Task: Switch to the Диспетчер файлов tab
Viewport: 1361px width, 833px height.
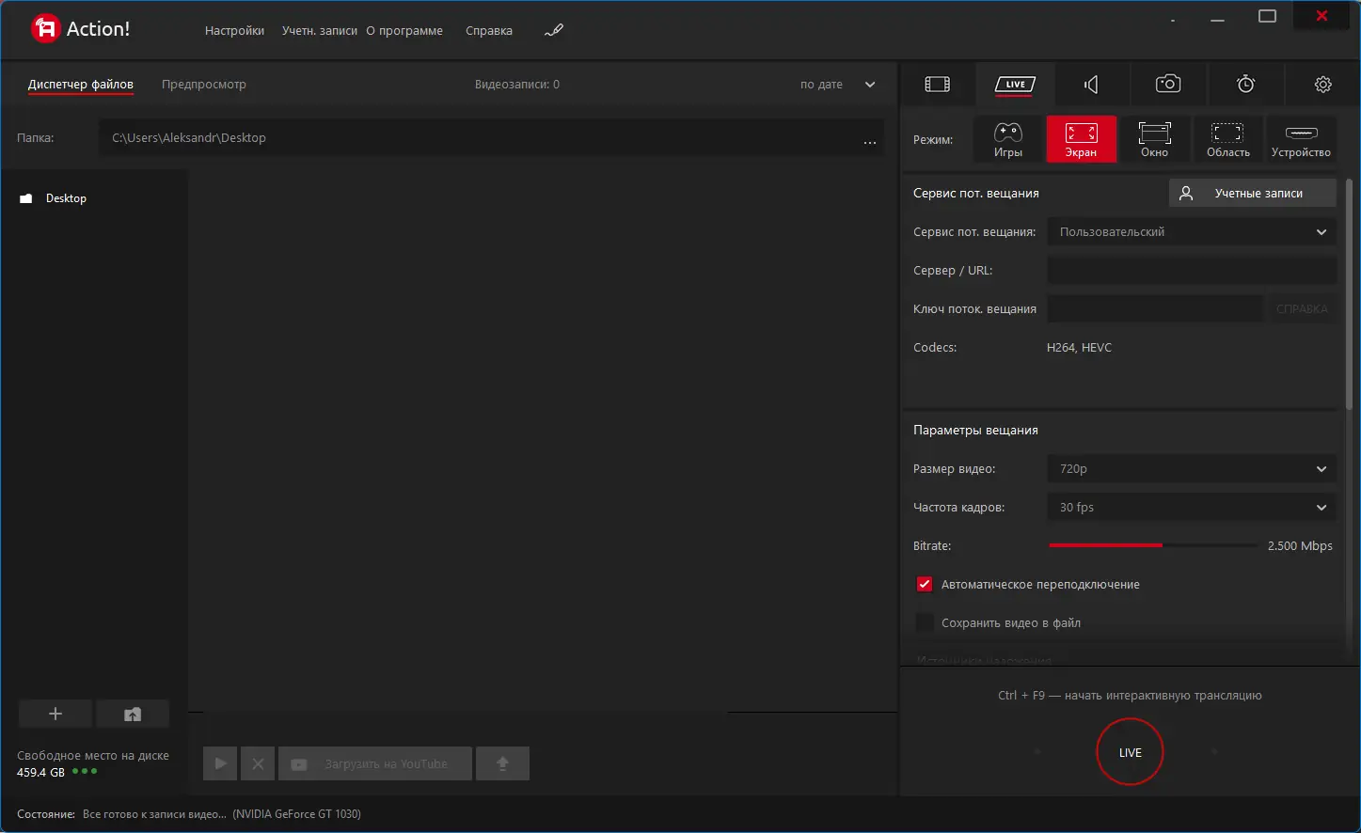Action: coord(81,85)
